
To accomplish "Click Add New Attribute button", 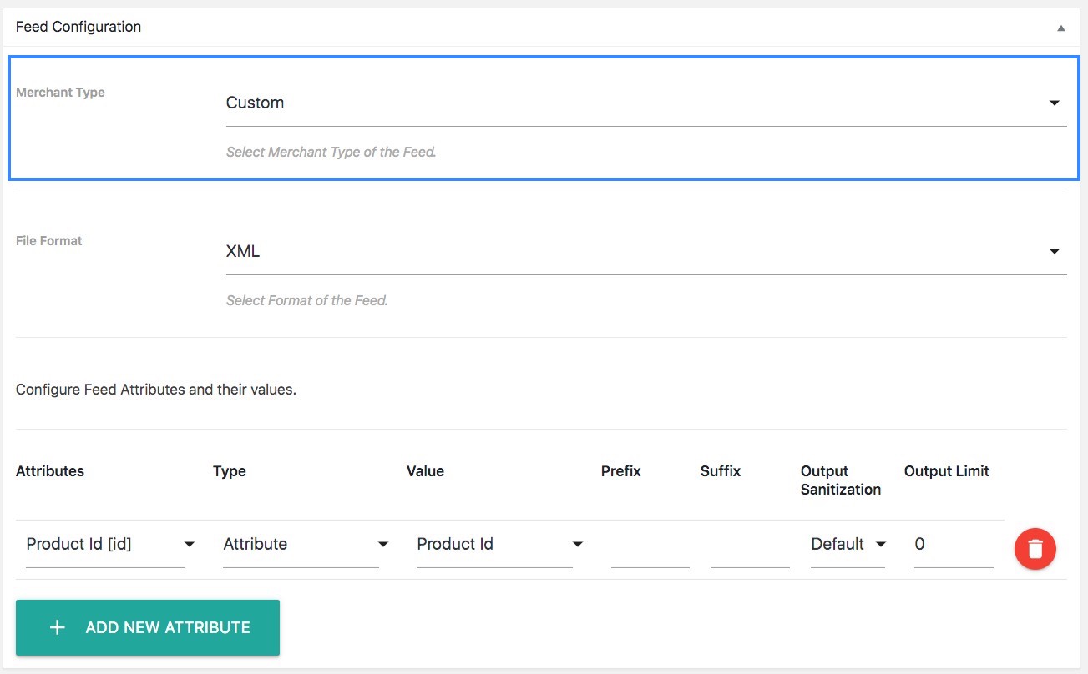I will (148, 627).
